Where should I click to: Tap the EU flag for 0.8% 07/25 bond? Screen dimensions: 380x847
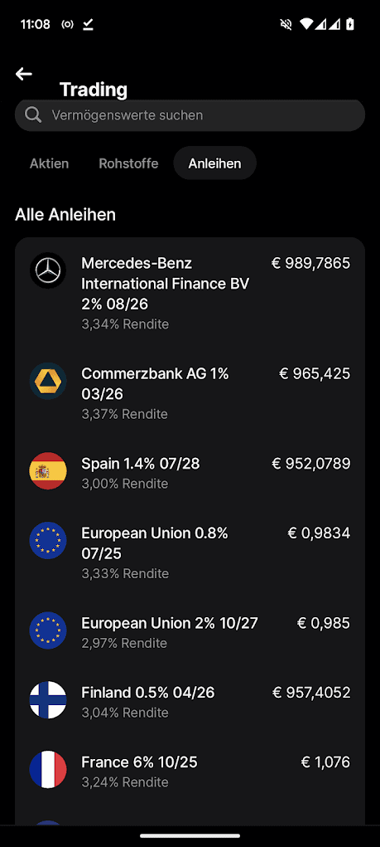point(48,541)
